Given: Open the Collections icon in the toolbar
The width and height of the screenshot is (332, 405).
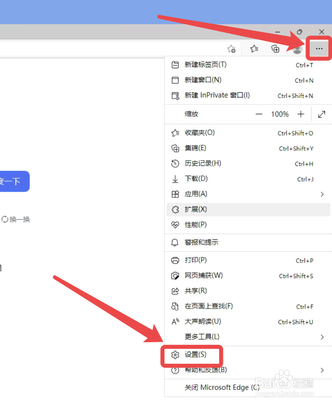Looking at the screenshot, I should point(275,49).
